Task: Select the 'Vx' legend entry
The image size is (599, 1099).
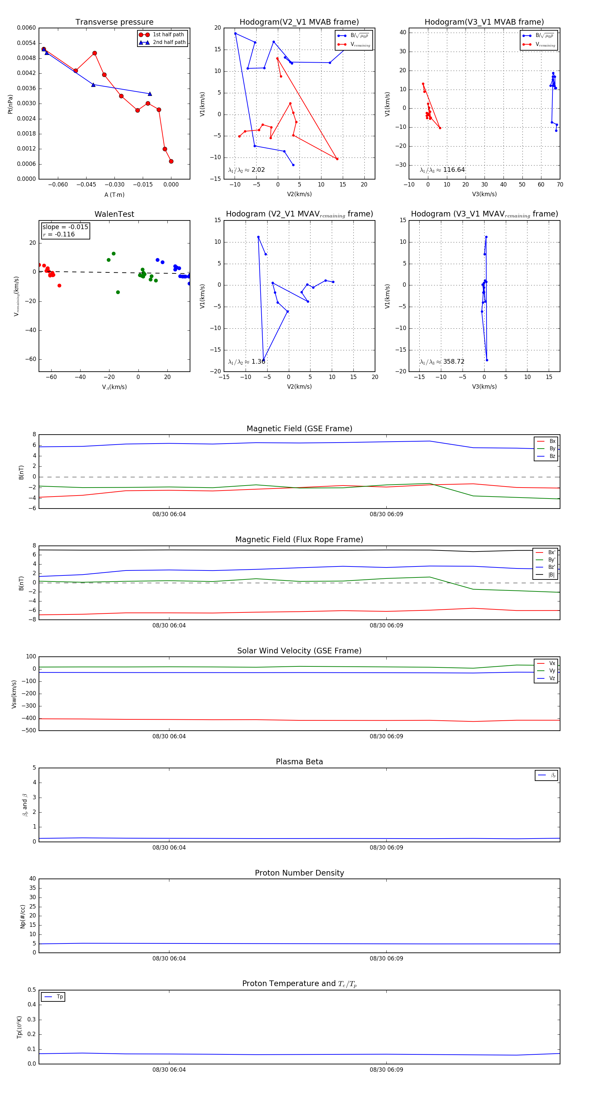Action: click(x=546, y=663)
